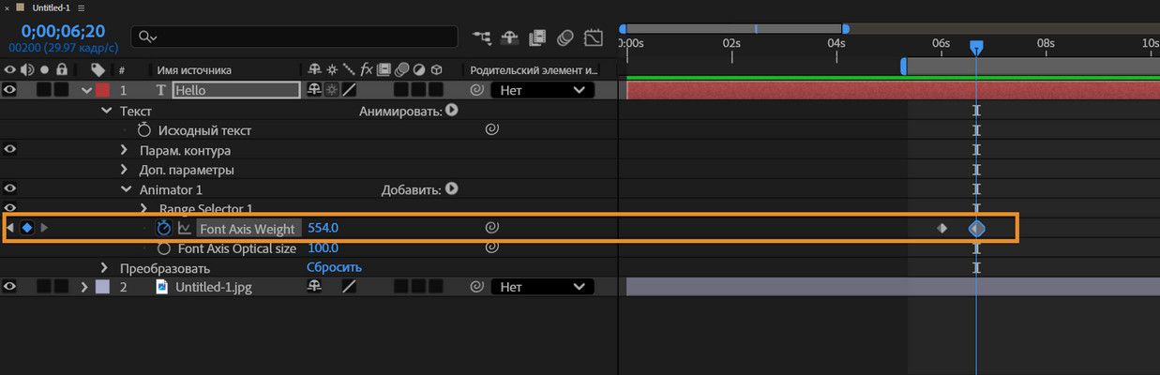Click the Font Axis Optical size stopwatch
1160x375 pixels.
tap(164, 248)
